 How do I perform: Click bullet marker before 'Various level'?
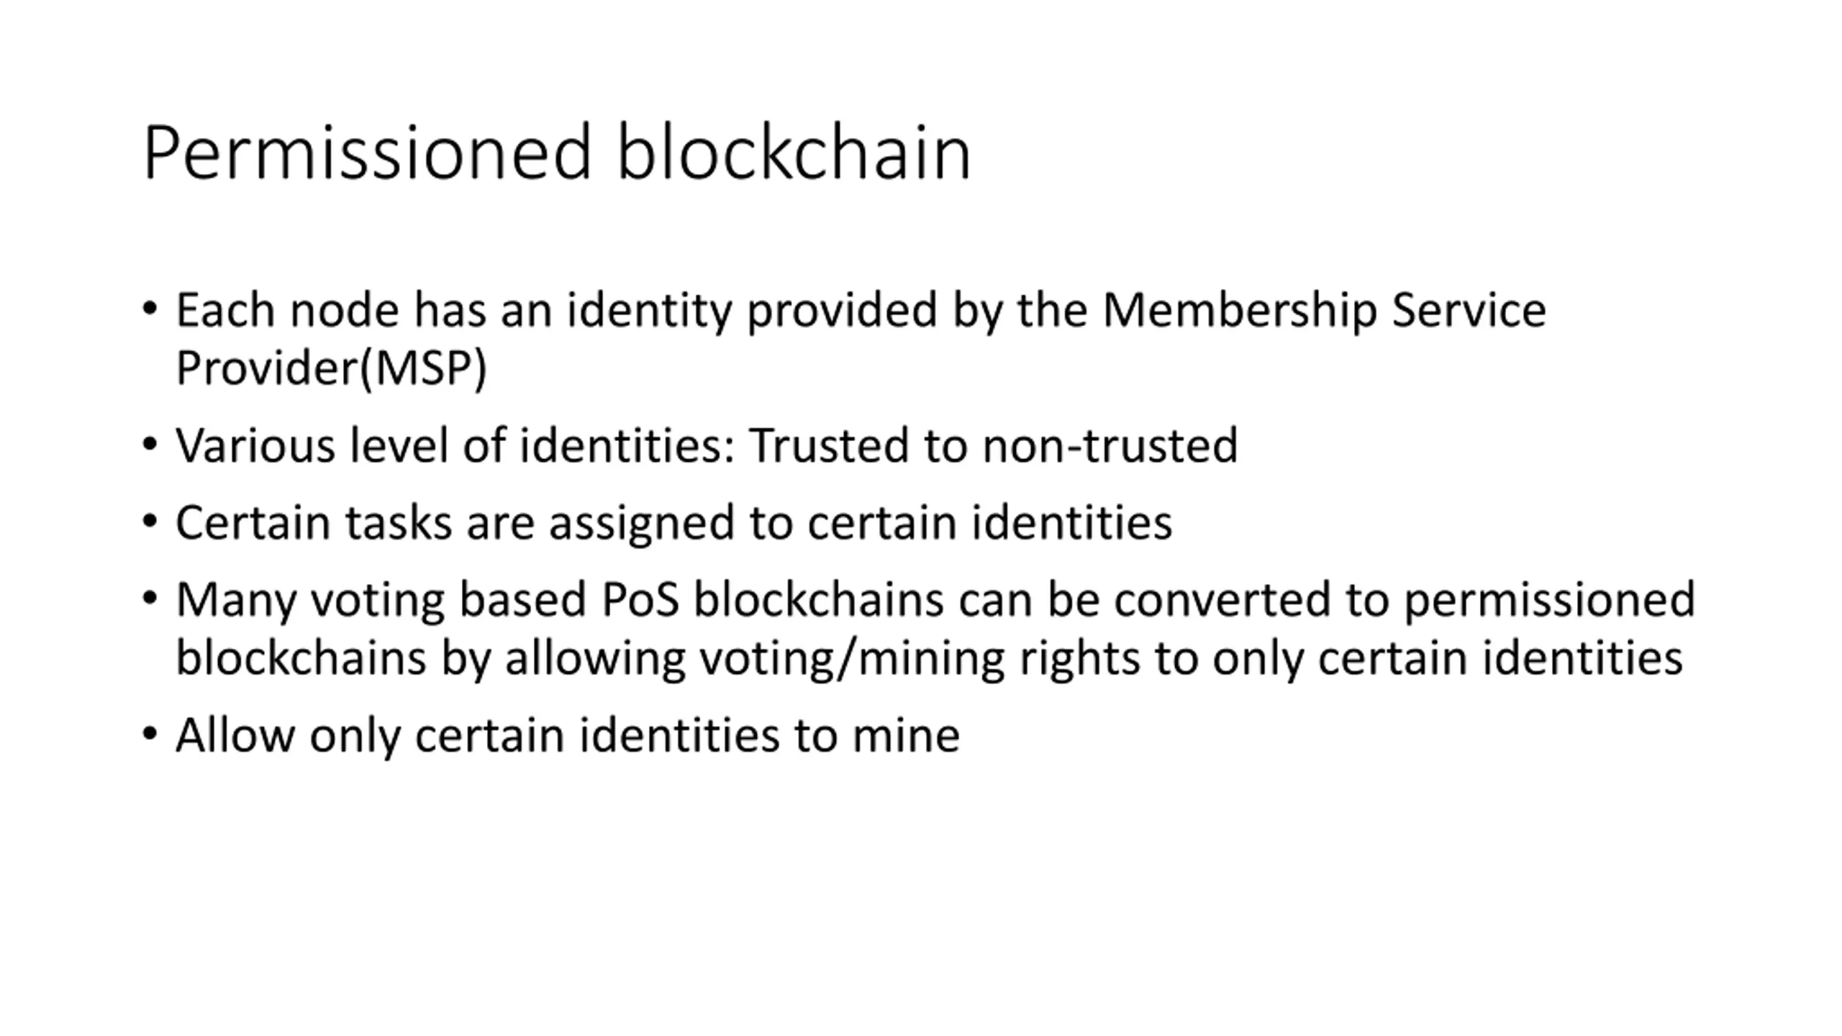pyautogui.click(x=150, y=444)
